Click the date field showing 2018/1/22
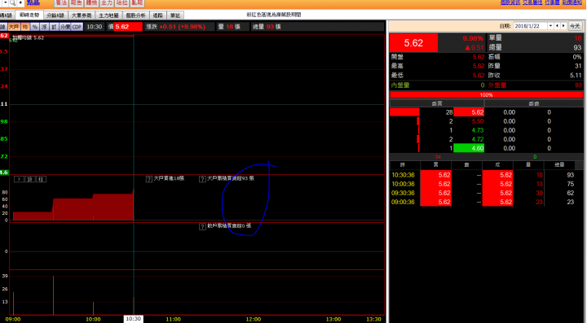The width and height of the screenshot is (587, 323). pyautogui.click(x=531, y=26)
